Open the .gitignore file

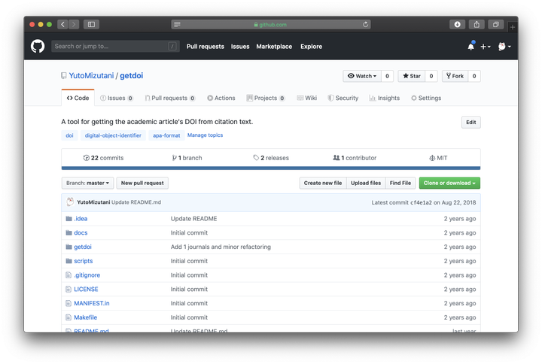point(87,275)
